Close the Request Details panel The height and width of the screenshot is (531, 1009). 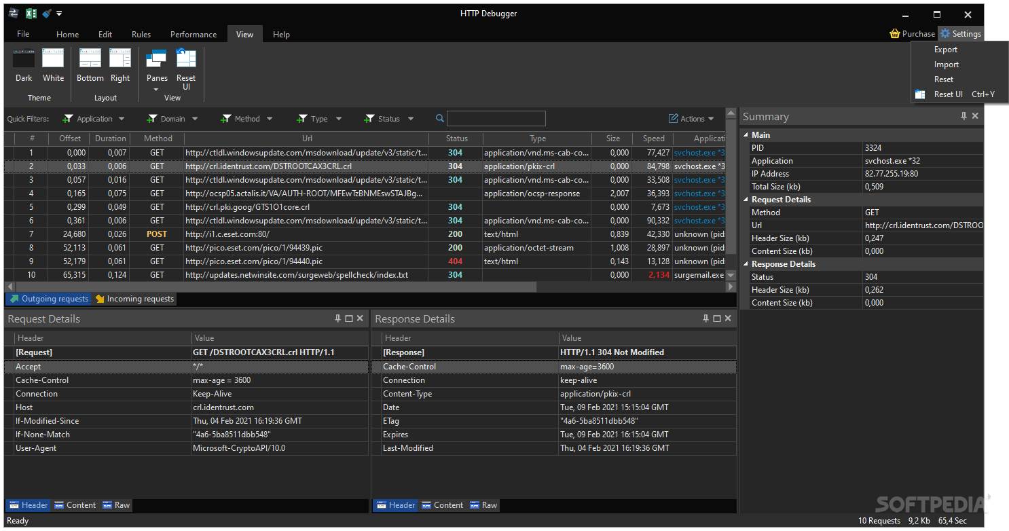(x=360, y=318)
